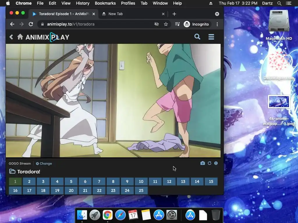The image size is (298, 223).
Task: Open the Apple menu
Action: (x=8, y=3)
